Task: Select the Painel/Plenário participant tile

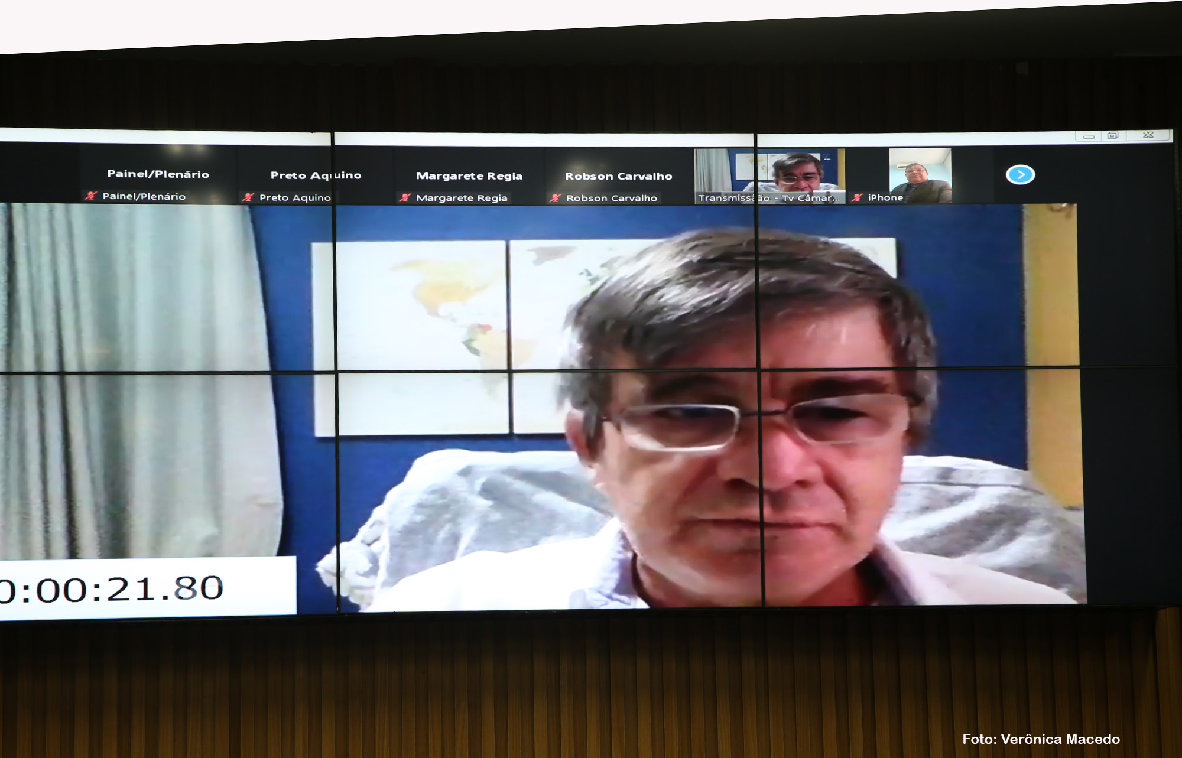Action: point(157,174)
